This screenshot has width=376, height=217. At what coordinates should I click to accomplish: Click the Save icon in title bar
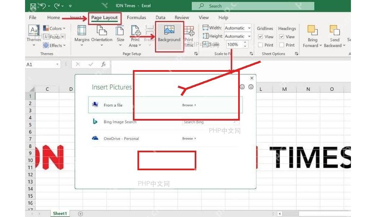click(x=33, y=6)
